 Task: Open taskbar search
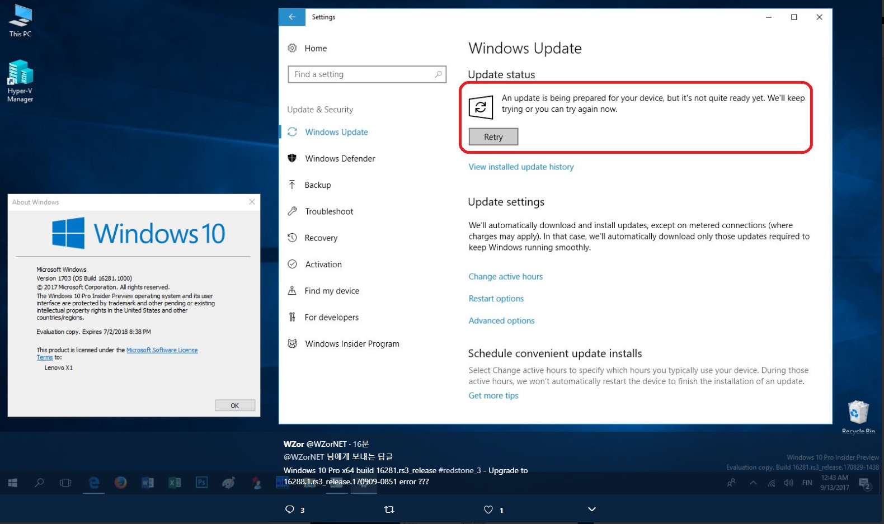click(39, 483)
